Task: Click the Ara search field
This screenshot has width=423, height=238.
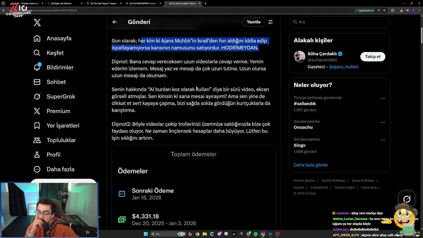Action: coord(339,22)
